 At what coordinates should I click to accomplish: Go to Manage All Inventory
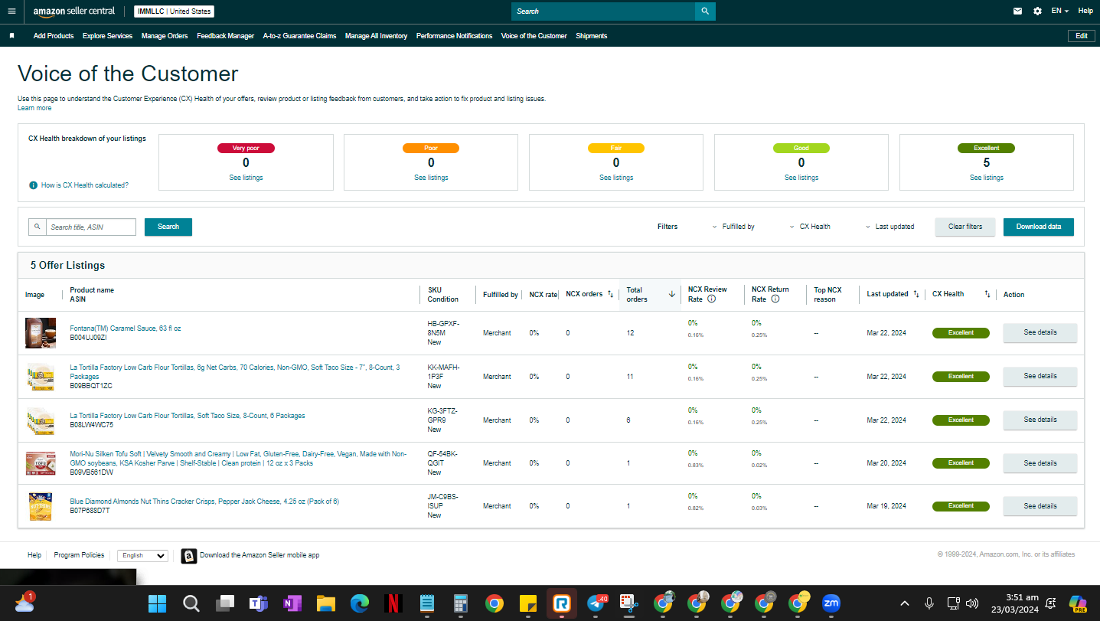click(x=376, y=36)
